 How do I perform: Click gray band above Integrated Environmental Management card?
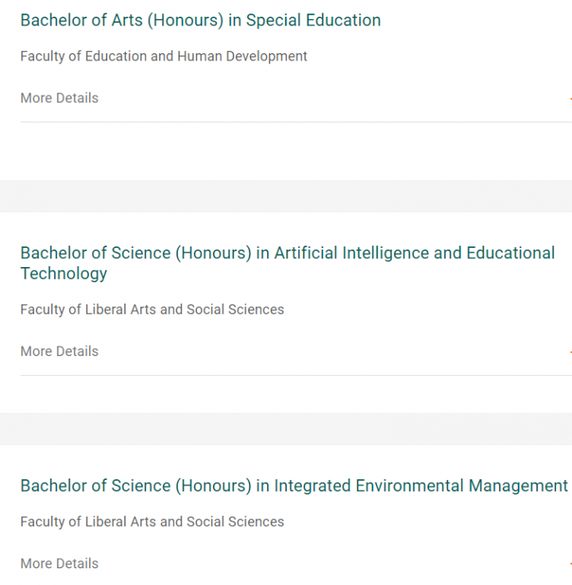(x=286, y=428)
